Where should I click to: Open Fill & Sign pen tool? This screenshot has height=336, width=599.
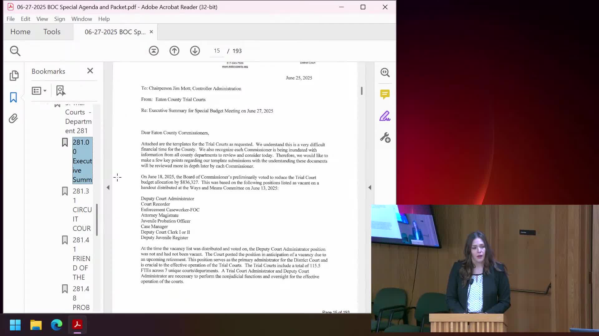[x=385, y=116]
